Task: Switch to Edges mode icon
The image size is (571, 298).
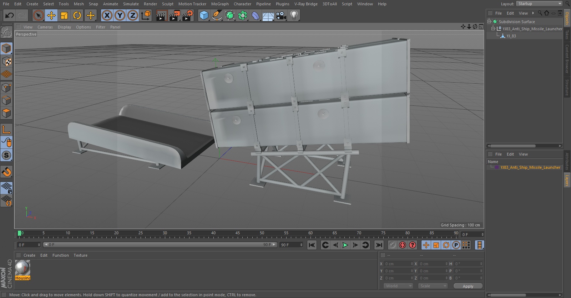Action: [6, 100]
